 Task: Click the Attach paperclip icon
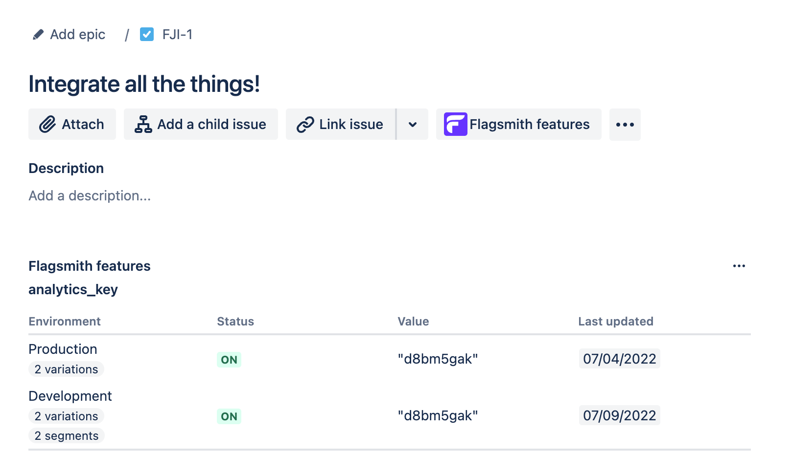click(48, 124)
